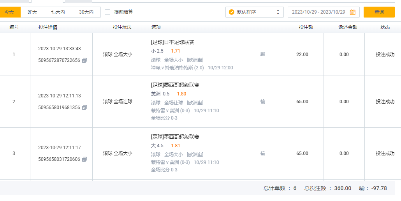401x201 pixels.
Task: Toggle the 提前结算 checkbox
Action: (x=107, y=12)
